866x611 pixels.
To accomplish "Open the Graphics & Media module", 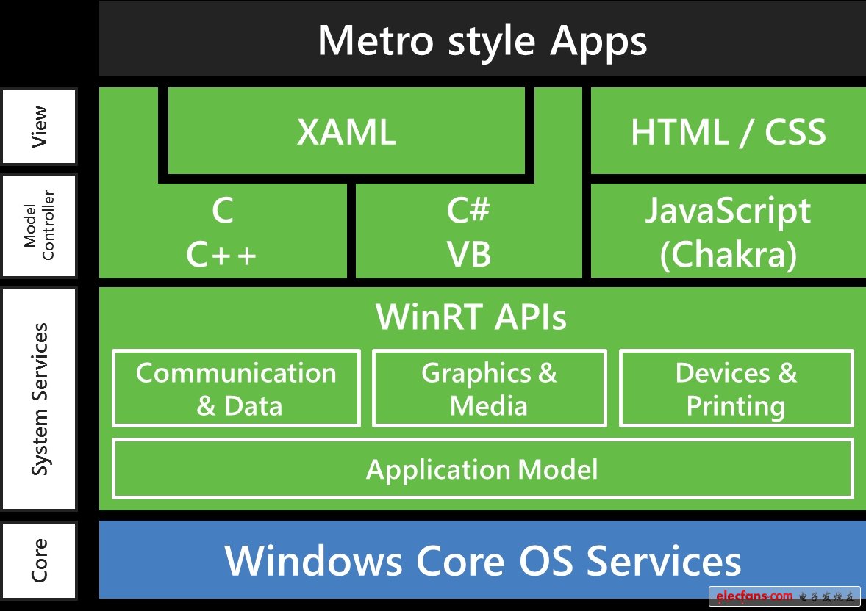I will tap(489, 388).
